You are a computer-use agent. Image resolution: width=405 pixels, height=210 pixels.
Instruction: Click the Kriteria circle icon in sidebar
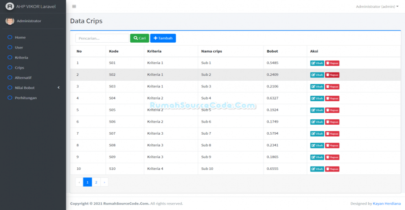[10, 57]
